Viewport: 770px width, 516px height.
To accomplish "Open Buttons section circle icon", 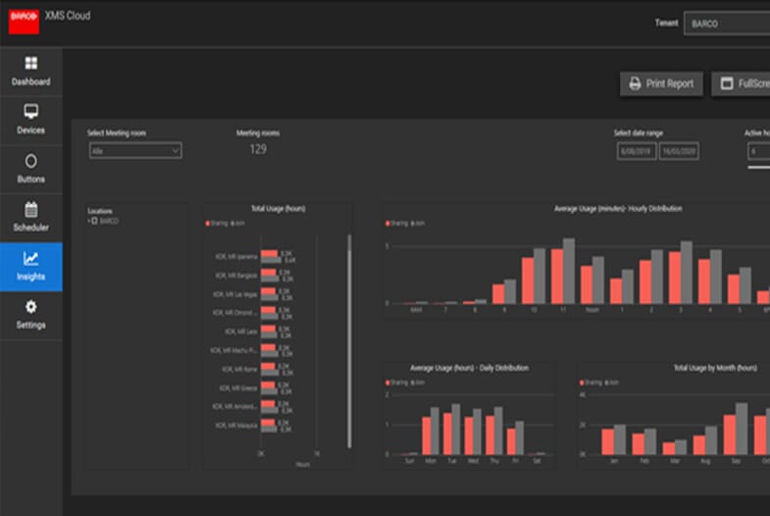I will (x=30, y=161).
